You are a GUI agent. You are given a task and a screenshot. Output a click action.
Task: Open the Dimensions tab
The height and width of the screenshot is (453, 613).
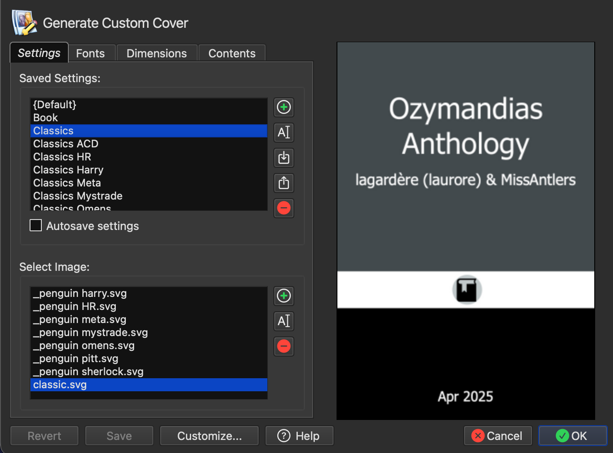tap(157, 53)
